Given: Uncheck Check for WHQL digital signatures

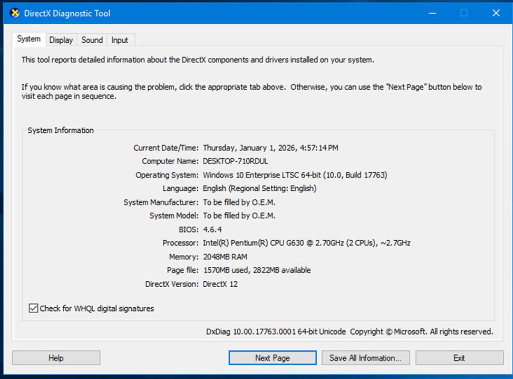Looking at the screenshot, I should [33, 308].
